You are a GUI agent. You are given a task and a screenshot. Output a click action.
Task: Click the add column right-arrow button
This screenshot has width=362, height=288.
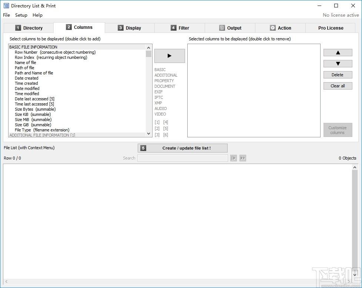(x=170, y=56)
